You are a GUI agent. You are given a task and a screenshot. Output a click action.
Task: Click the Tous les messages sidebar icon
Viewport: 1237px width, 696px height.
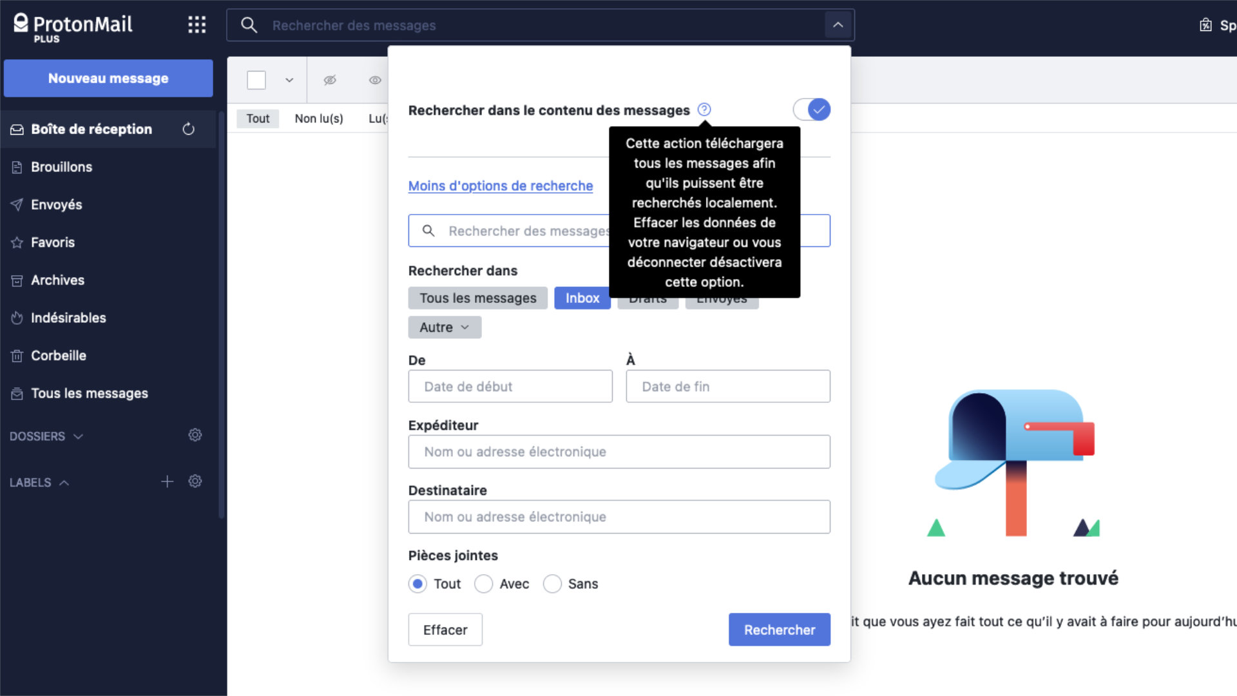click(x=17, y=393)
